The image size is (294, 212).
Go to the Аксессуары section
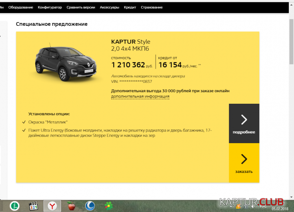(109, 7)
